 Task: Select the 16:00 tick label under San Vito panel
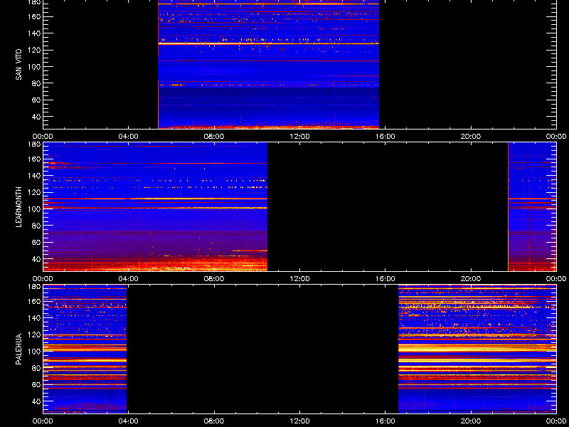(x=385, y=137)
